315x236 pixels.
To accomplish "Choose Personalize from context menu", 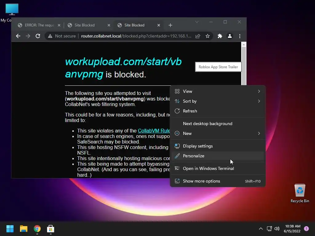I will (x=217, y=156).
